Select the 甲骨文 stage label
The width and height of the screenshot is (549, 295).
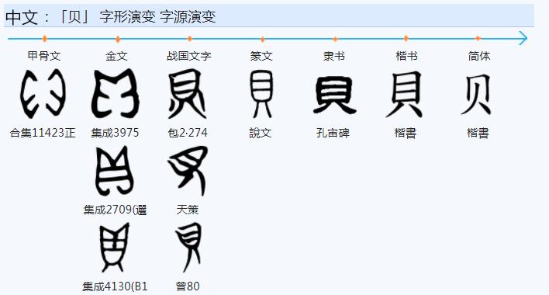point(44,56)
